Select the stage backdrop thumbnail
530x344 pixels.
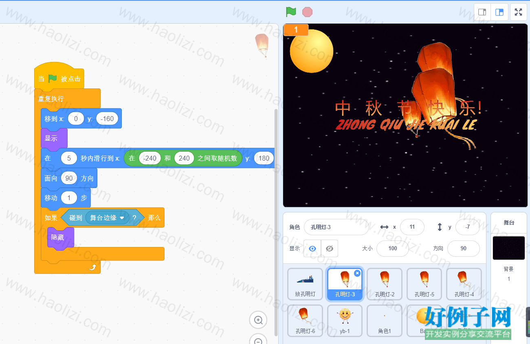(x=509, y=248)
